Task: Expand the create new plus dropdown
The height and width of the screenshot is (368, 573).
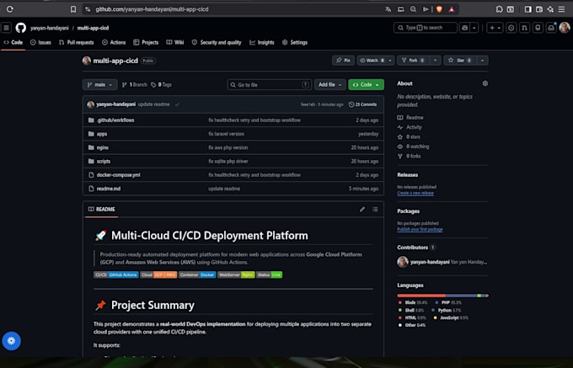Action: click(495, 28)
